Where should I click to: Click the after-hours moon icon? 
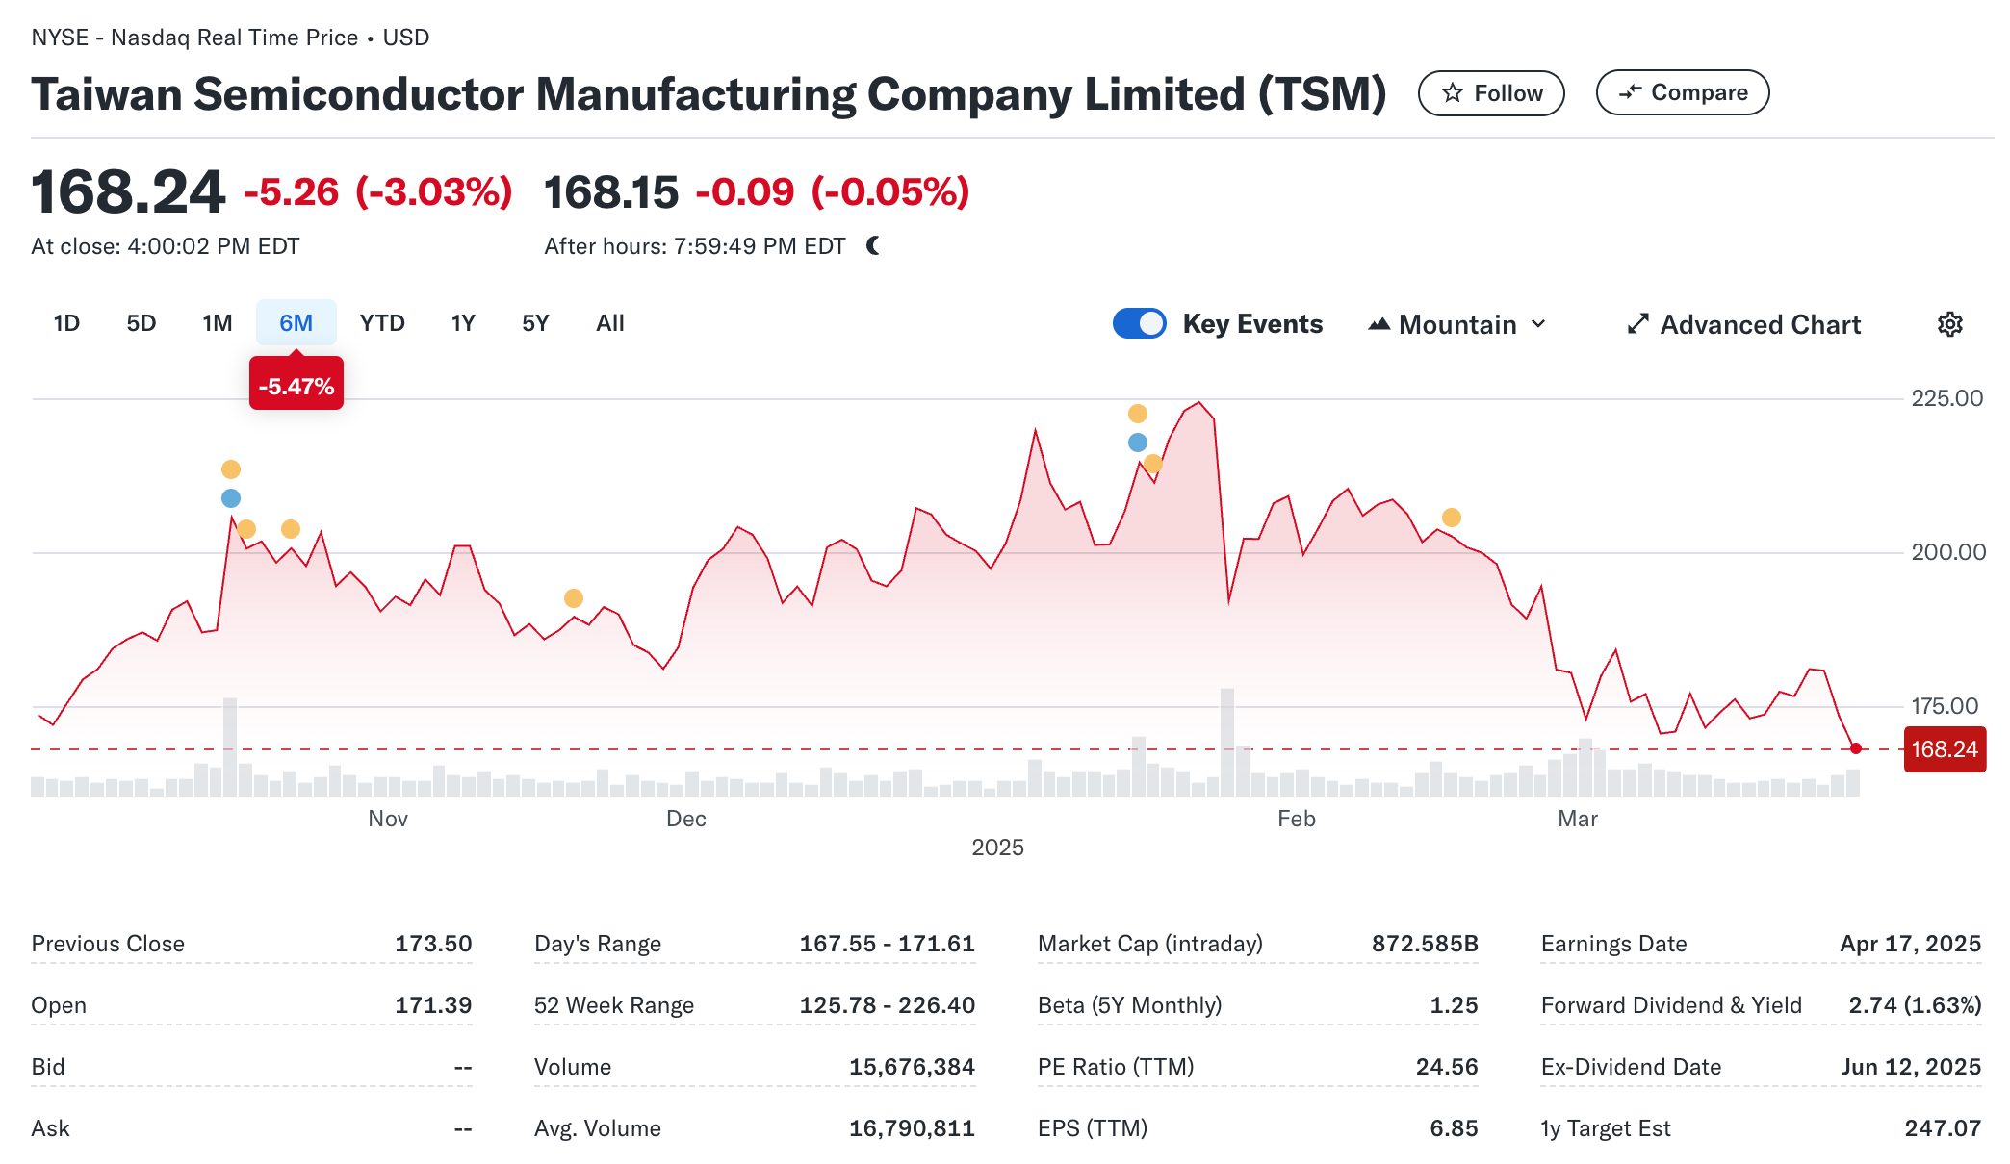point(873,246)
